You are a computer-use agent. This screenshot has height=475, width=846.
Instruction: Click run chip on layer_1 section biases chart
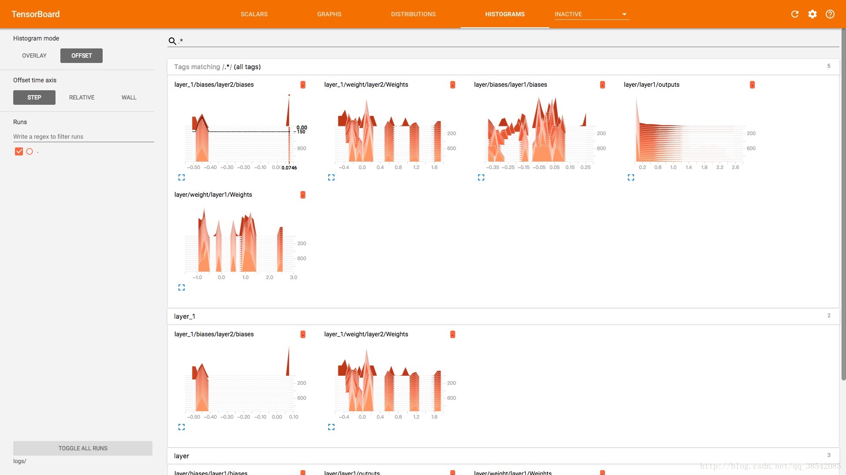click(303, 334)
